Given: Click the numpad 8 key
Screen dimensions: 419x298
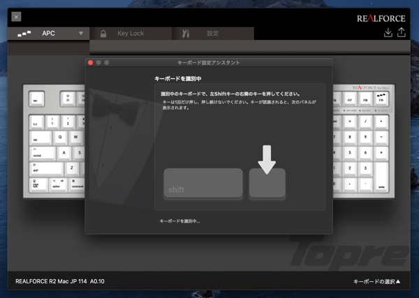Looking at the screenshot, I should pyautogui.click(x=350, y=137).
